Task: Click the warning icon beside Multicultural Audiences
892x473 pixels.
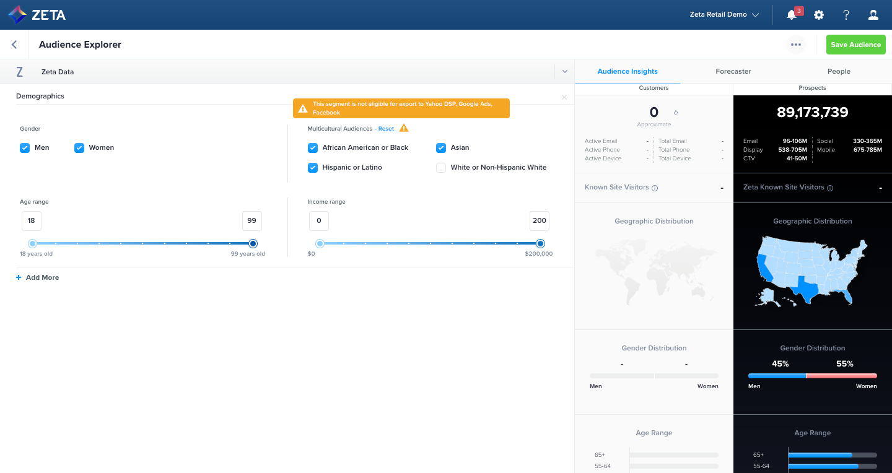Action: (403, 128)
